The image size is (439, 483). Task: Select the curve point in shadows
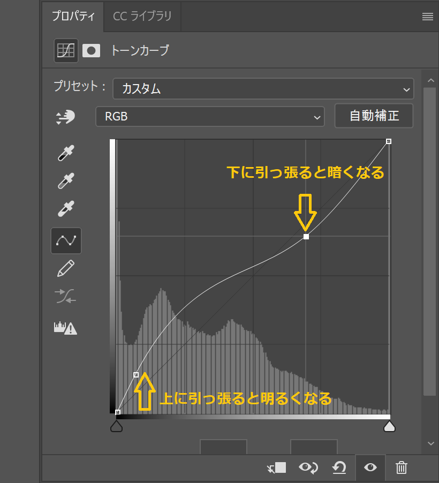click(136, 375)
